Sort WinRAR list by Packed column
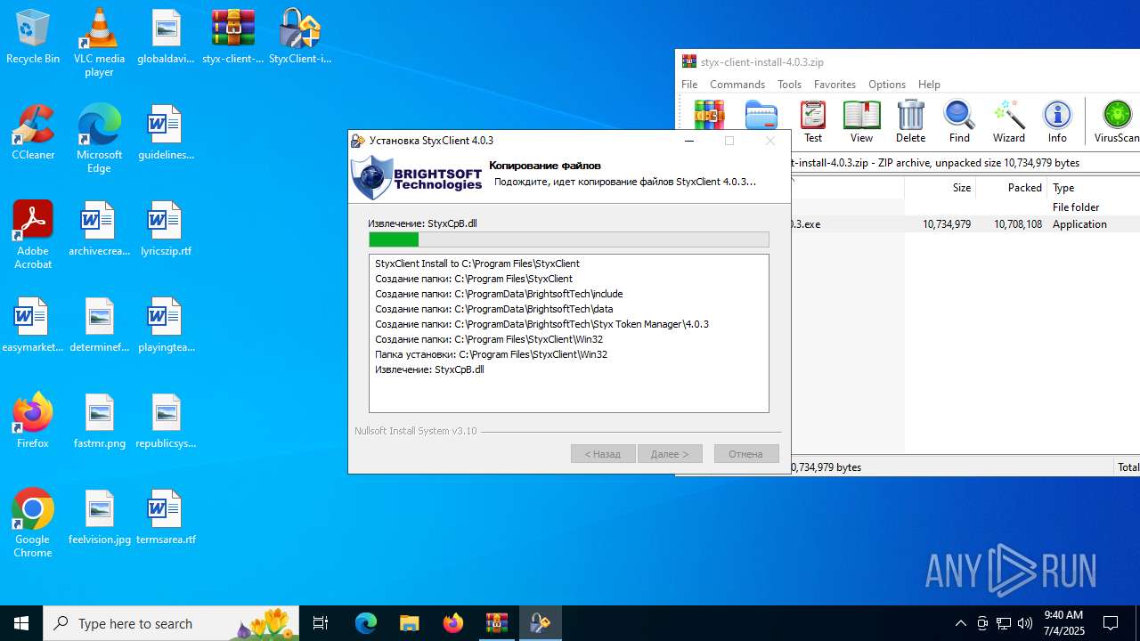 click(1011, 188)
